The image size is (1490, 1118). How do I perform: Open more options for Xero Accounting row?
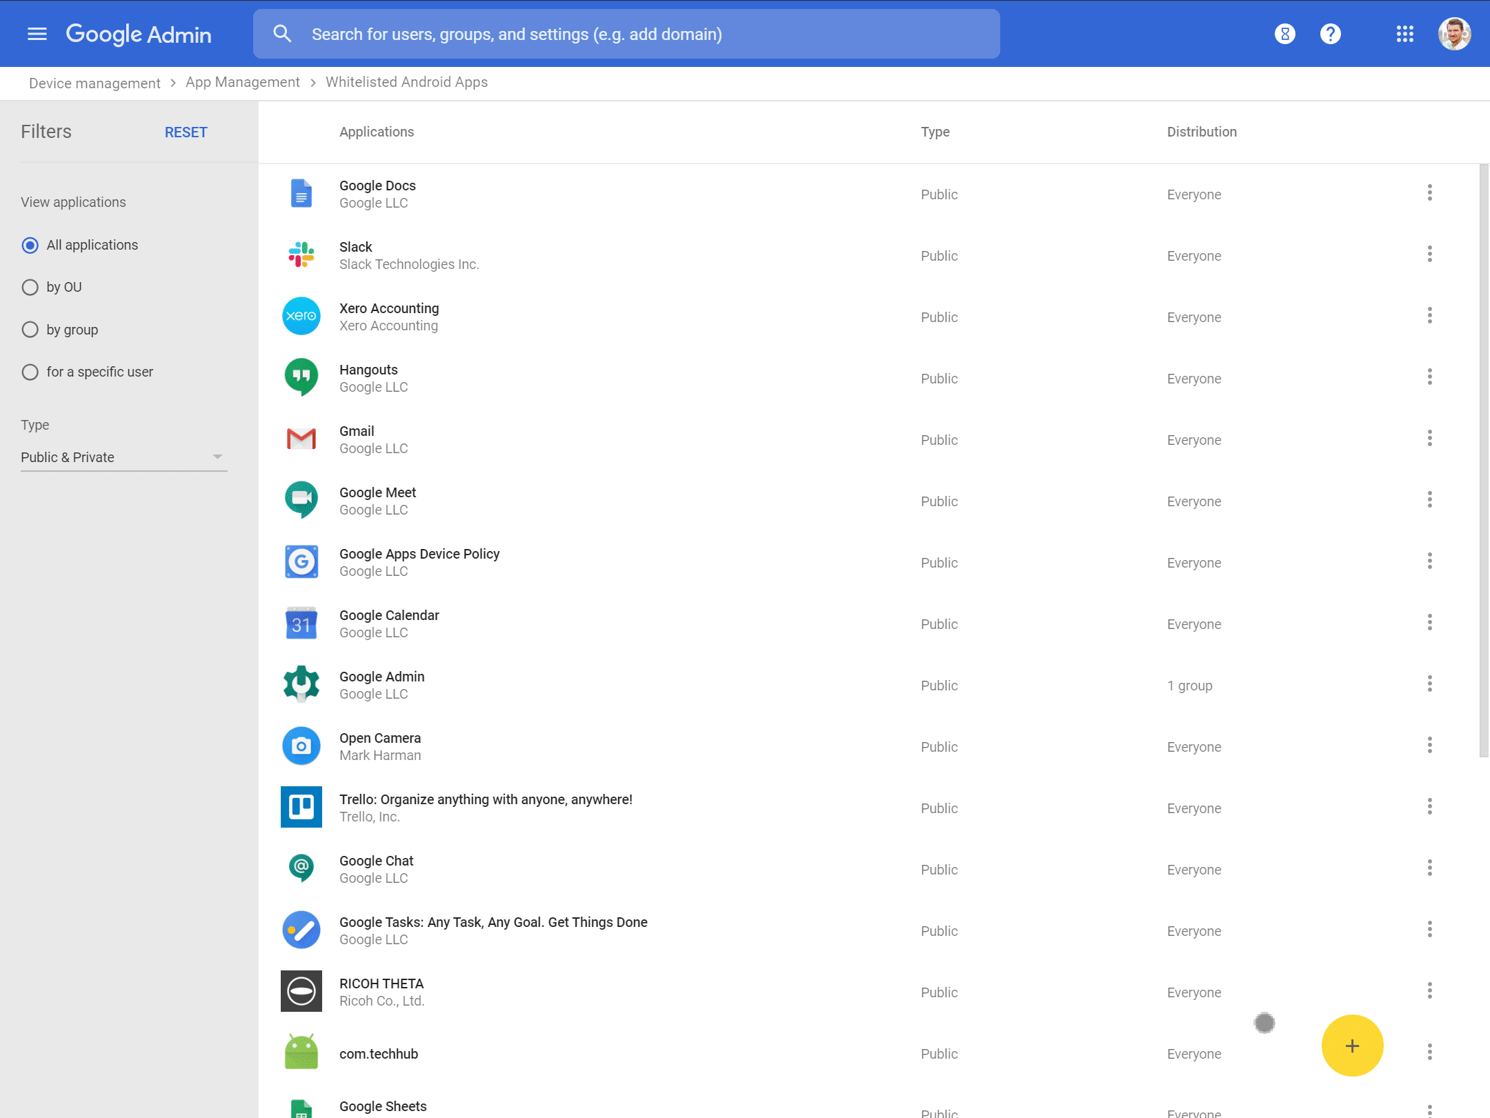[x=1430, y=315]
